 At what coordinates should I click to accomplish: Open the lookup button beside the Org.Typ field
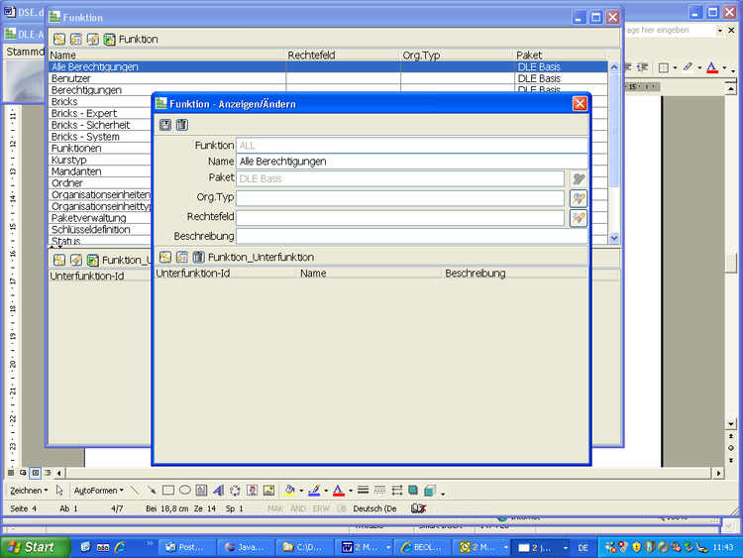coord(579,198)
